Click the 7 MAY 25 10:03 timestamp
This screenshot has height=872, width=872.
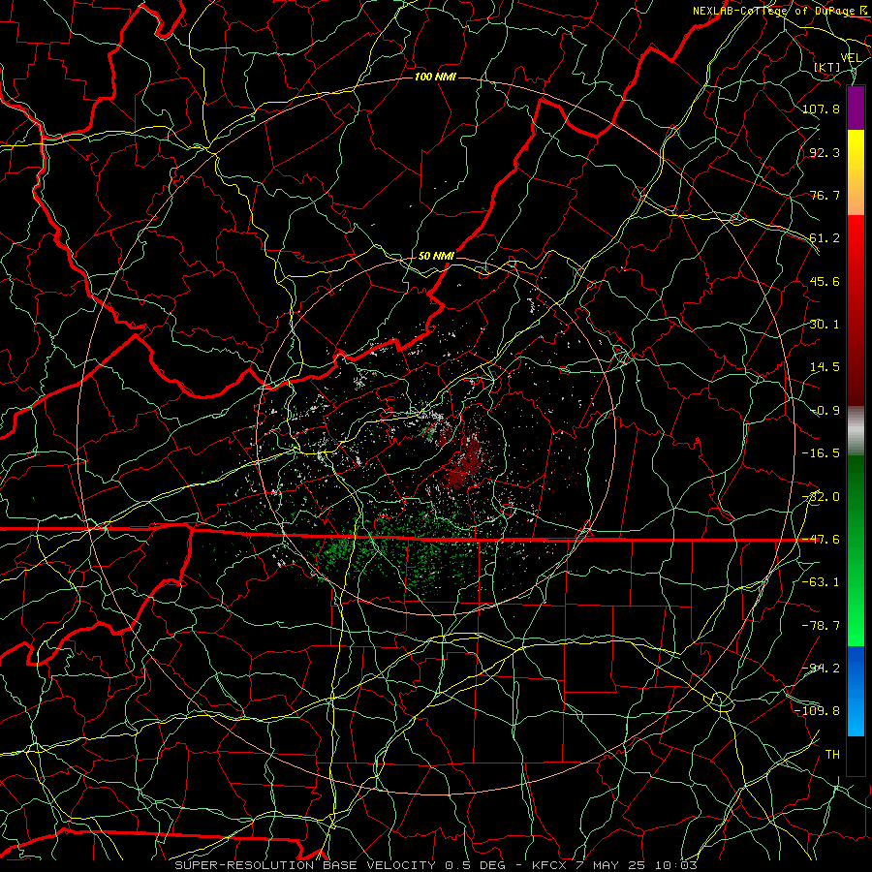637,865
